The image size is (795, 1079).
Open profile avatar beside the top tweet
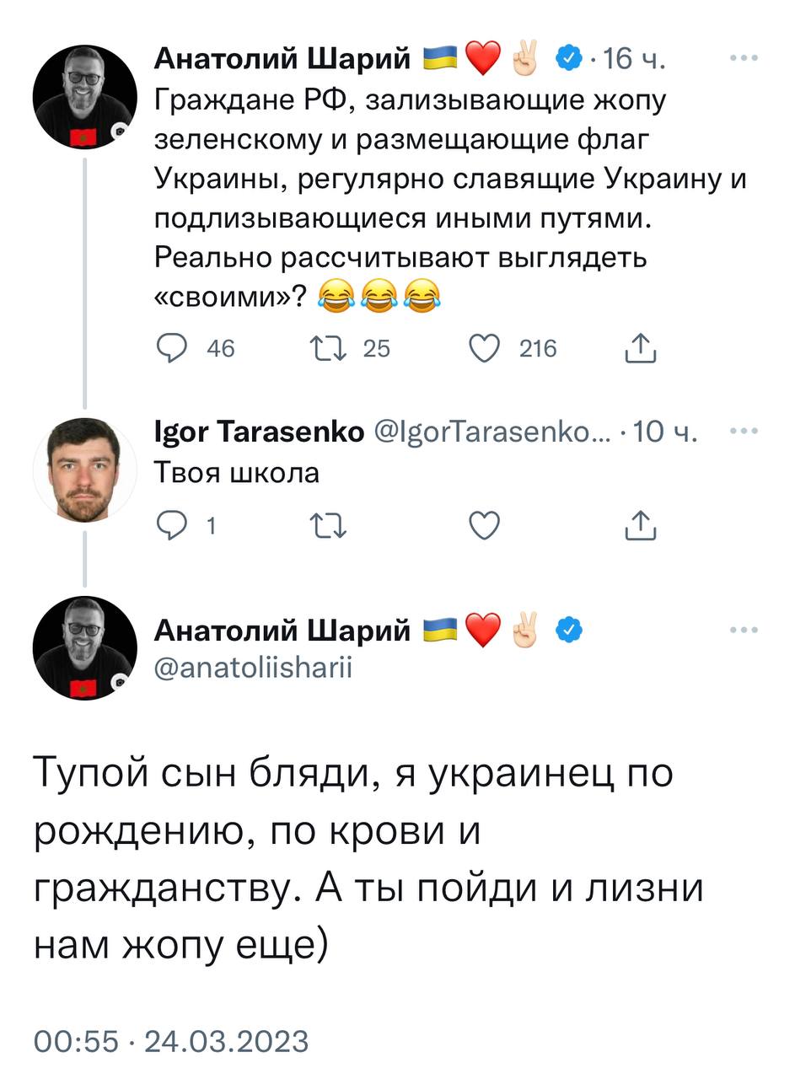point(84,97)
